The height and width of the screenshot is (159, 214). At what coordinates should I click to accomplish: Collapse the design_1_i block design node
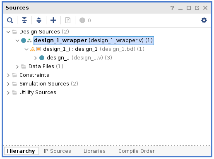26,49
